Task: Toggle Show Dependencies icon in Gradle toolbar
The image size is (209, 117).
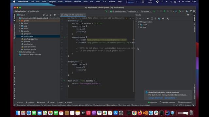Action: point(159,19)
